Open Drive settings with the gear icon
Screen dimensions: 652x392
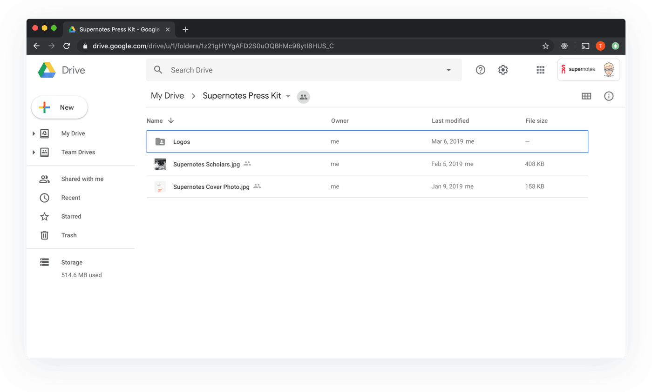click(x=503, y=70)
